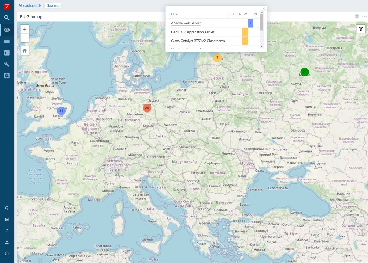Open the map filter funnel button
The height and width of the screenshot is (263, 368).
(x=361, y=29)
